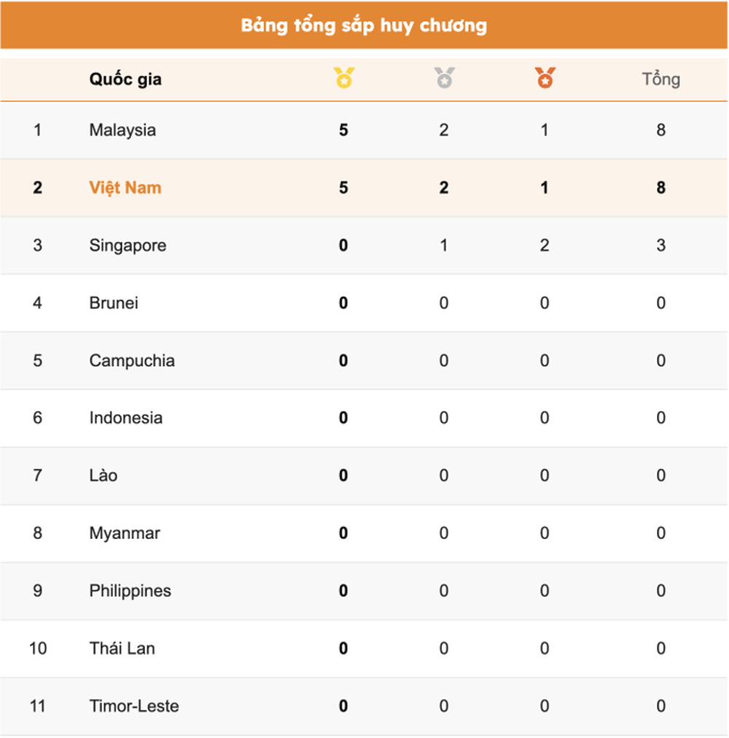729x738 pixels.
Task: Click the Quốc gia column header
Action: click(125, 79)
